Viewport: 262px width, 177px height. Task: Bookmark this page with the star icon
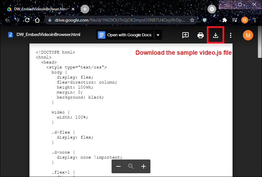pyautogui.click(x=192, y=20)
